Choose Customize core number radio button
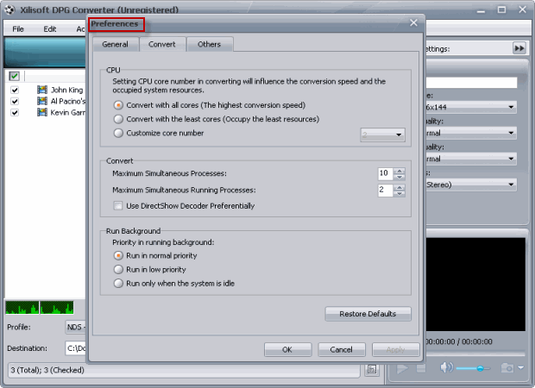The image size is (535, 388). (118, 133)
